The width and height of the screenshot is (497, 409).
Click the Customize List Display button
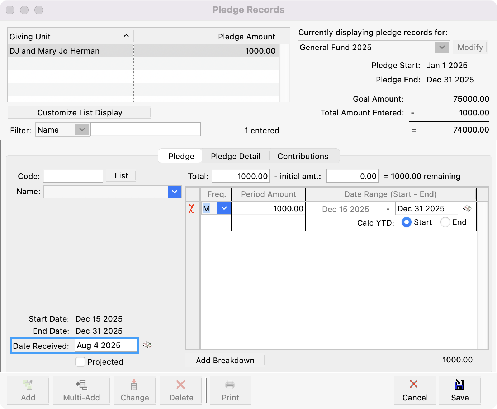pos(79,112)
